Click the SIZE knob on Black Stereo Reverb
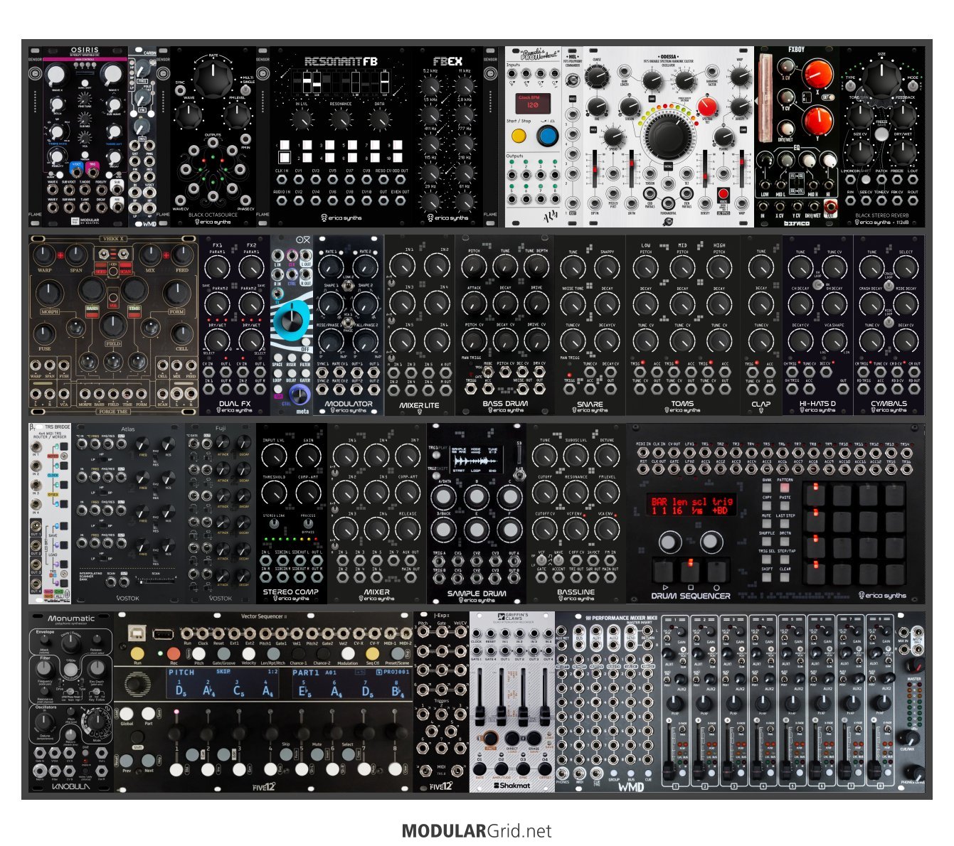Image resolution: width=954 pixels, height=846 pixels. 881,79
